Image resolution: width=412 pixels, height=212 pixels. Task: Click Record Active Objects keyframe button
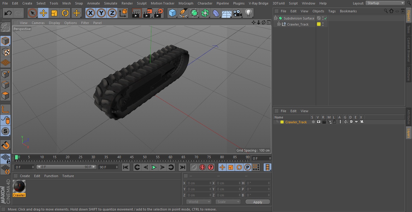point(194,167)
